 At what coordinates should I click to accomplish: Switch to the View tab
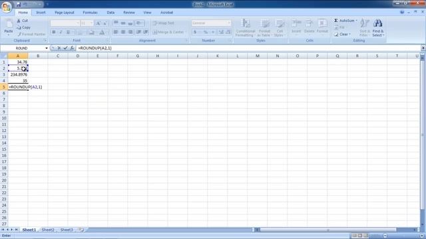click(147, 13)
